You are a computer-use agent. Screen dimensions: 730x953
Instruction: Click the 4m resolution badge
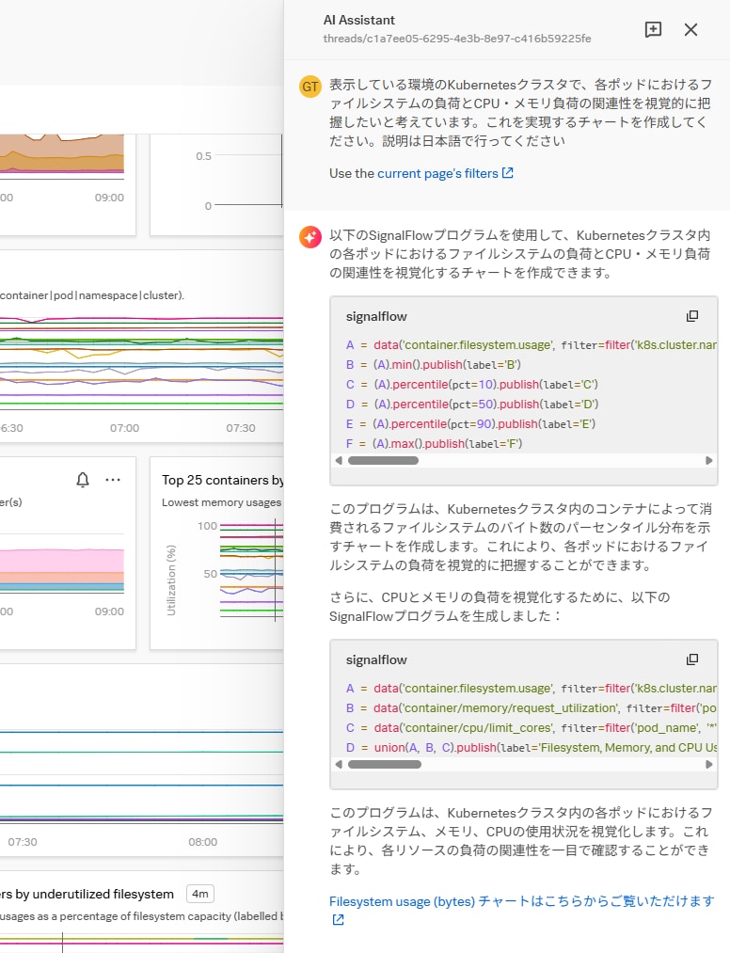tap(200, 894)
